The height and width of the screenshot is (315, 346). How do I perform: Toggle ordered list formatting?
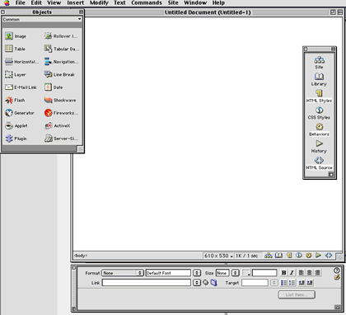coord(292,283)
